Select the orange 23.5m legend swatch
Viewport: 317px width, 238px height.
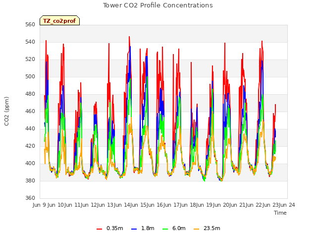click(197, 229)
